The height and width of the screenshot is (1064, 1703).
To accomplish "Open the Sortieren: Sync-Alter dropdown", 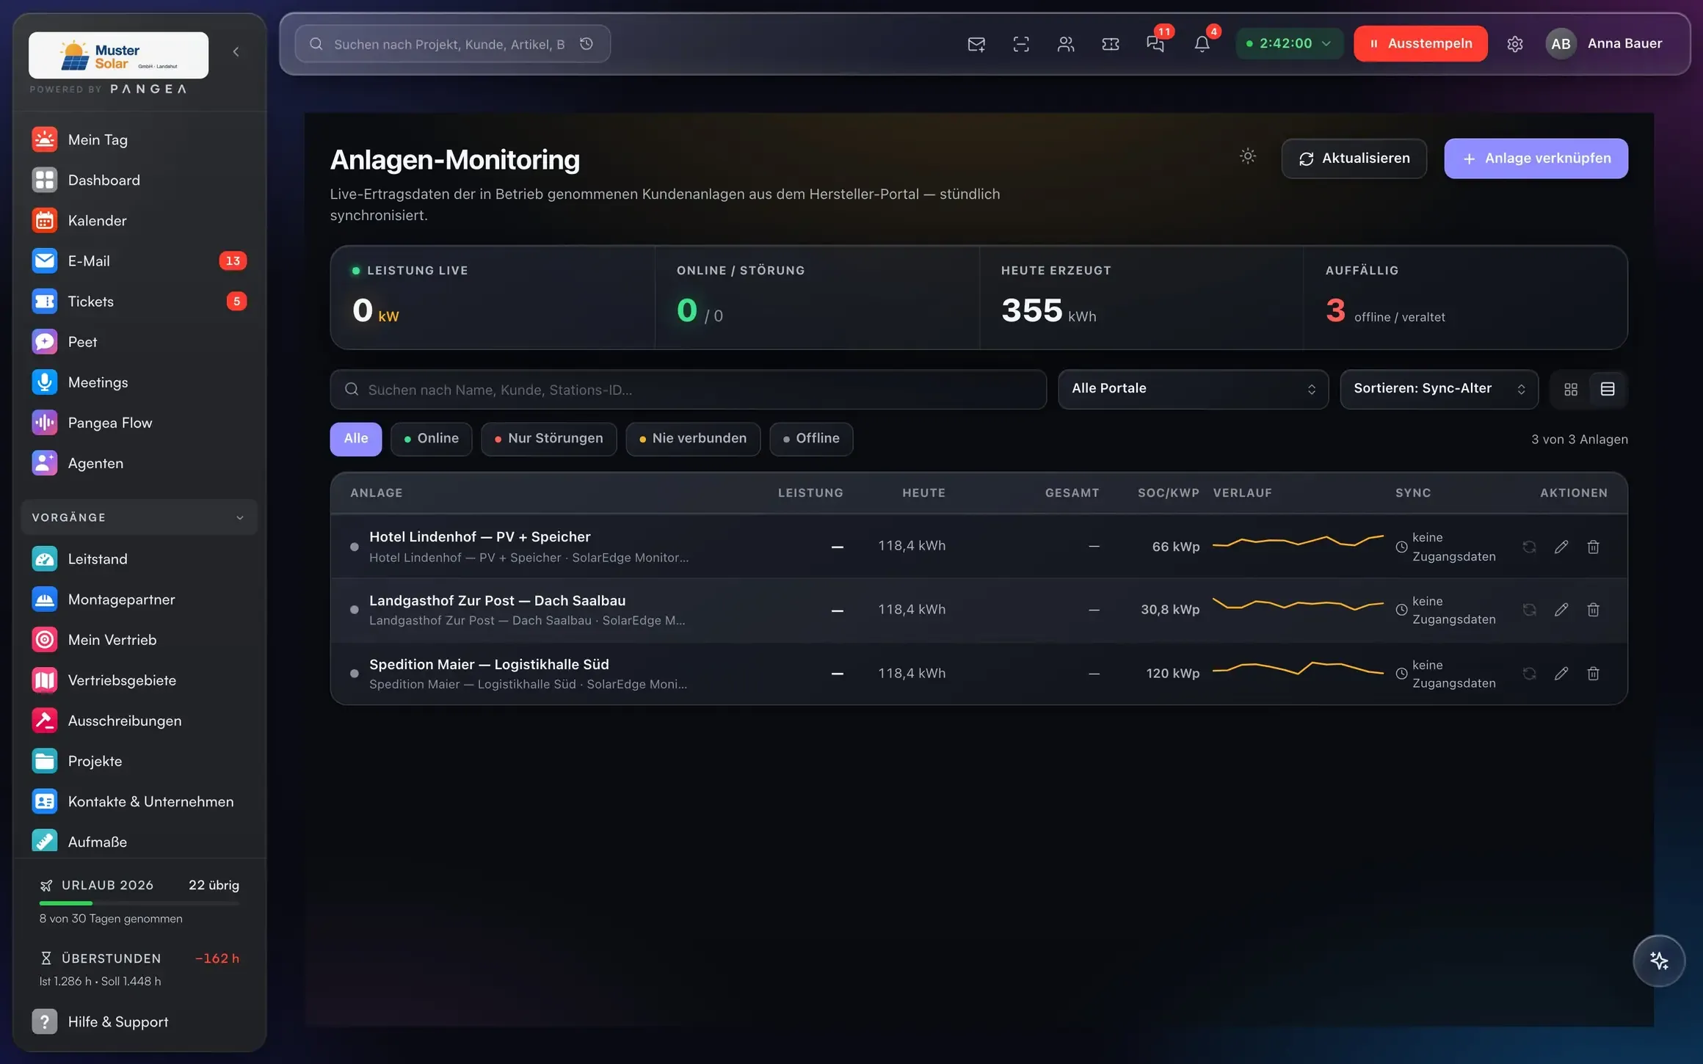I will coord(1439,389).
